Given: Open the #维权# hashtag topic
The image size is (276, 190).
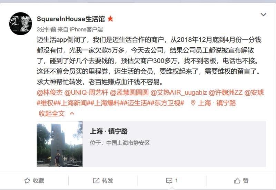Looking at the screenshot, I should (x=47, y=103).
